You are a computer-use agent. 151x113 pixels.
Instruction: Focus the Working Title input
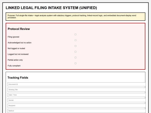point(77,90)
